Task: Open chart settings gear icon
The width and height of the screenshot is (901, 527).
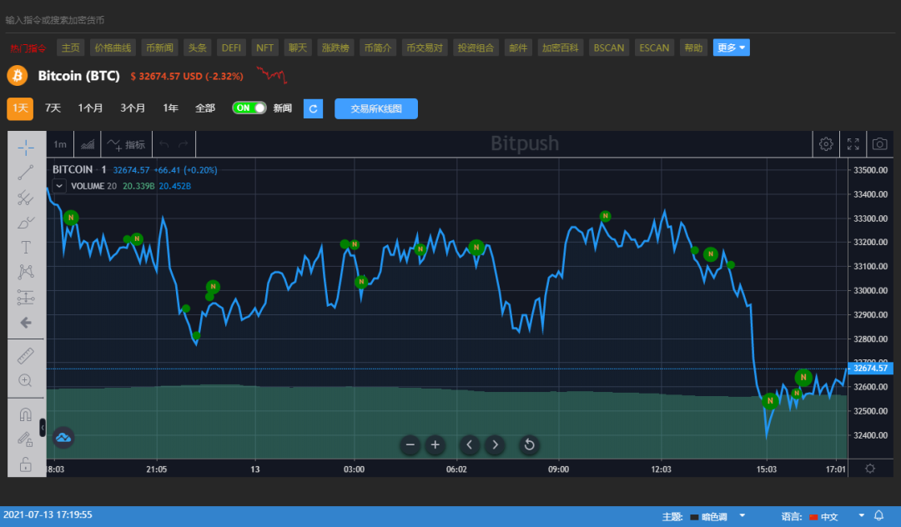Action: 826,144
